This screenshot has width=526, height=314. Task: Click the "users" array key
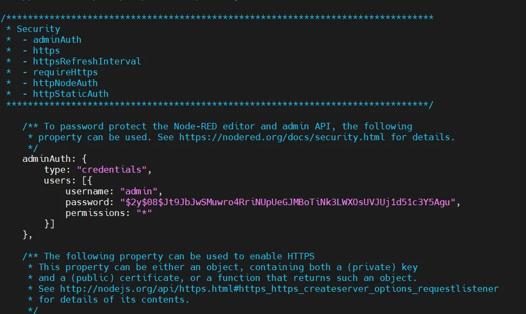click(57, 180)
